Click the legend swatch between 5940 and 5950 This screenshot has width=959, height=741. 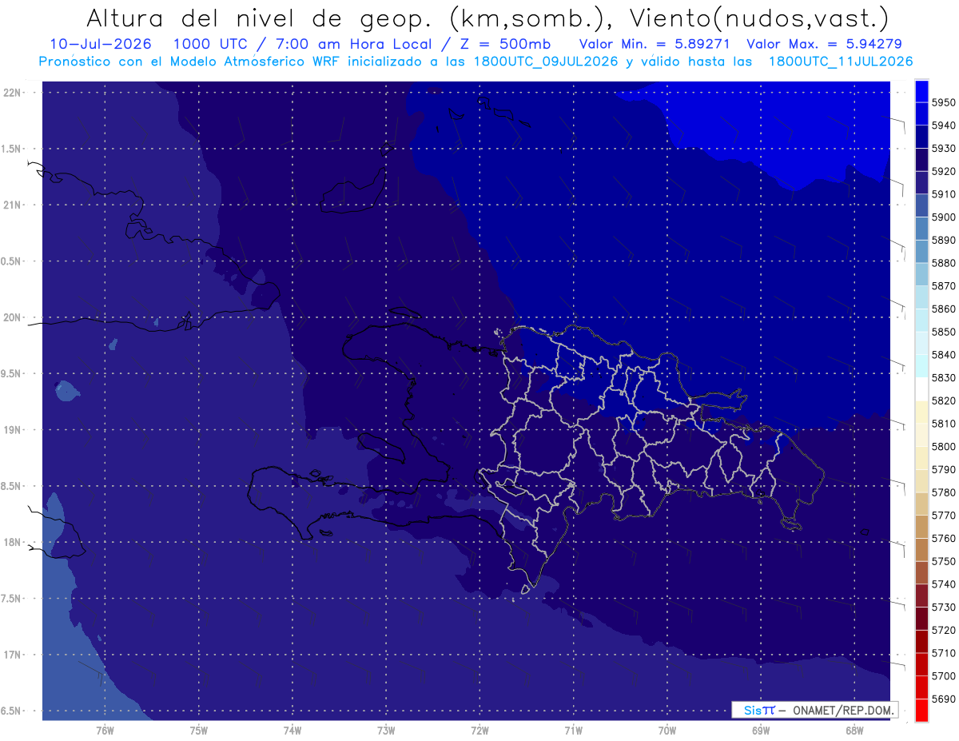coord(921,114)
